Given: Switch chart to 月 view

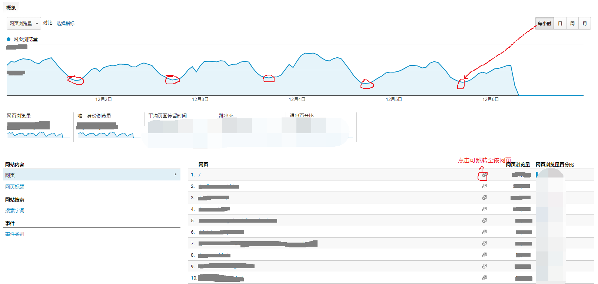Looking at the screenshot, I should (x=585, y=23).
